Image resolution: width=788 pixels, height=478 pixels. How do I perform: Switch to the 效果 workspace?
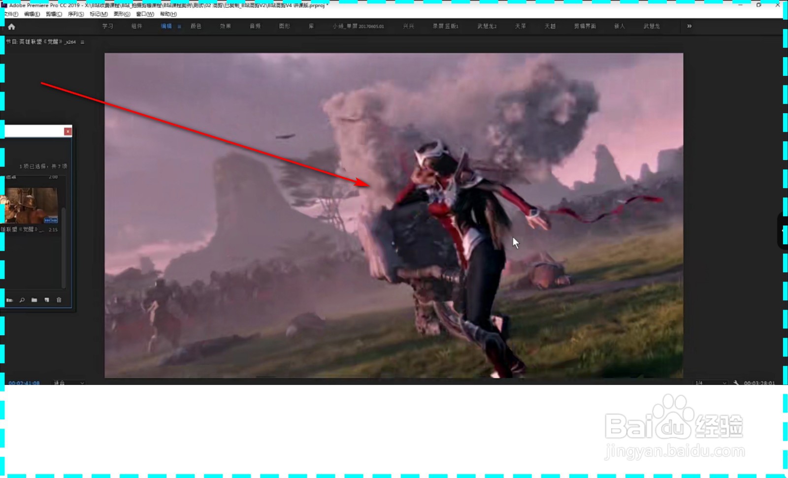(226, 26)
